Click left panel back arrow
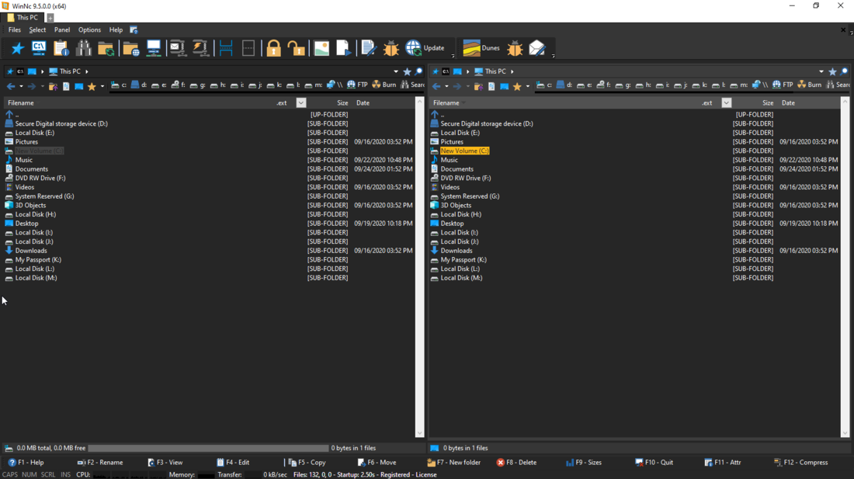This screenshot has height=479, width=854. coord(11,86)
